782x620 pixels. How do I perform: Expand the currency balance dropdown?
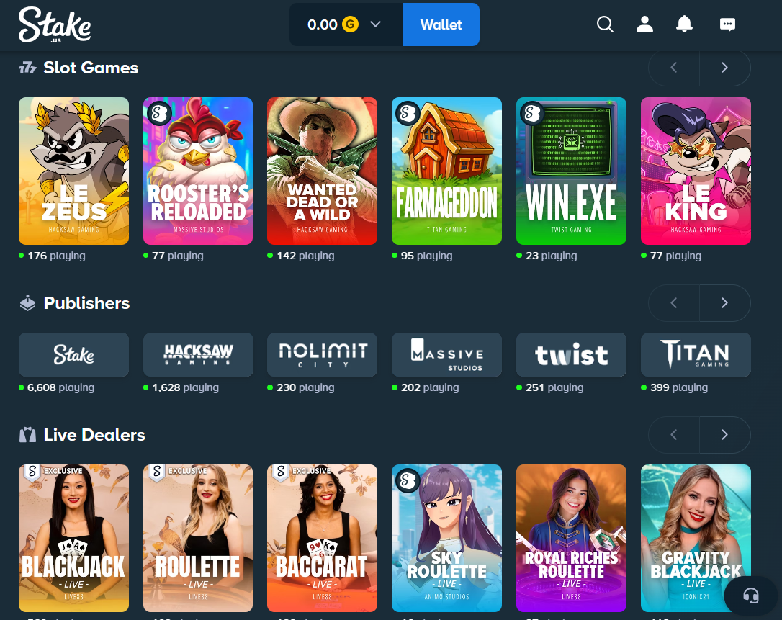pos(375,24)
